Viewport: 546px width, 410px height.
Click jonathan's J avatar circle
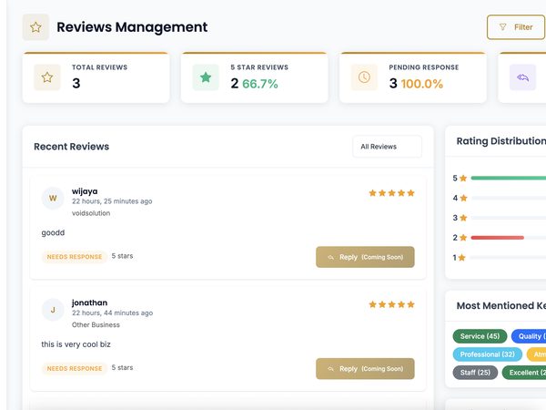(53, 310)
